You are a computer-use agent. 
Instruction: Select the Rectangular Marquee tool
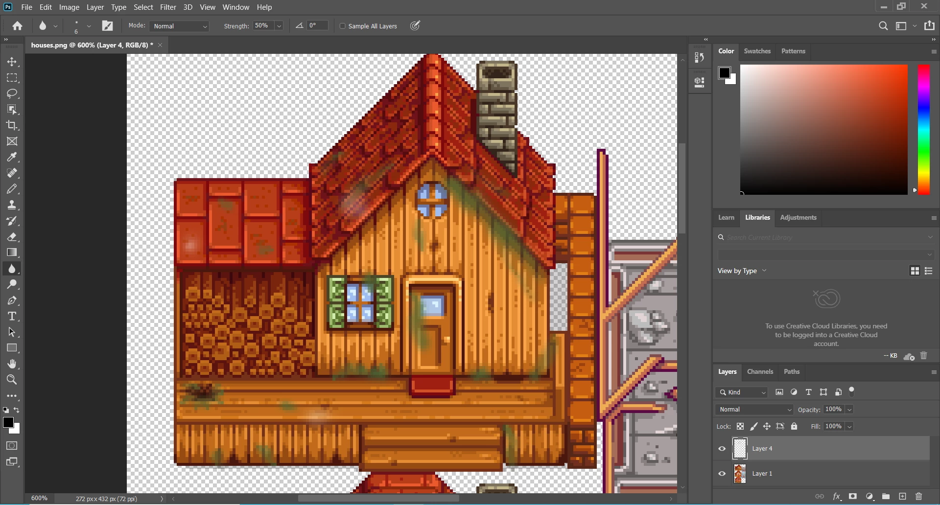coord(12,78)
